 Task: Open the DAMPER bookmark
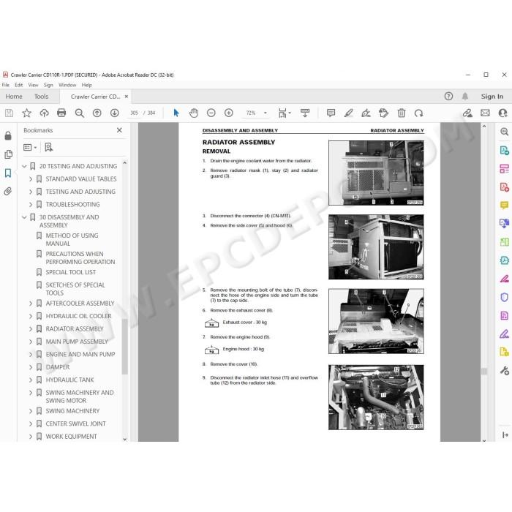[x=58, y=367]
